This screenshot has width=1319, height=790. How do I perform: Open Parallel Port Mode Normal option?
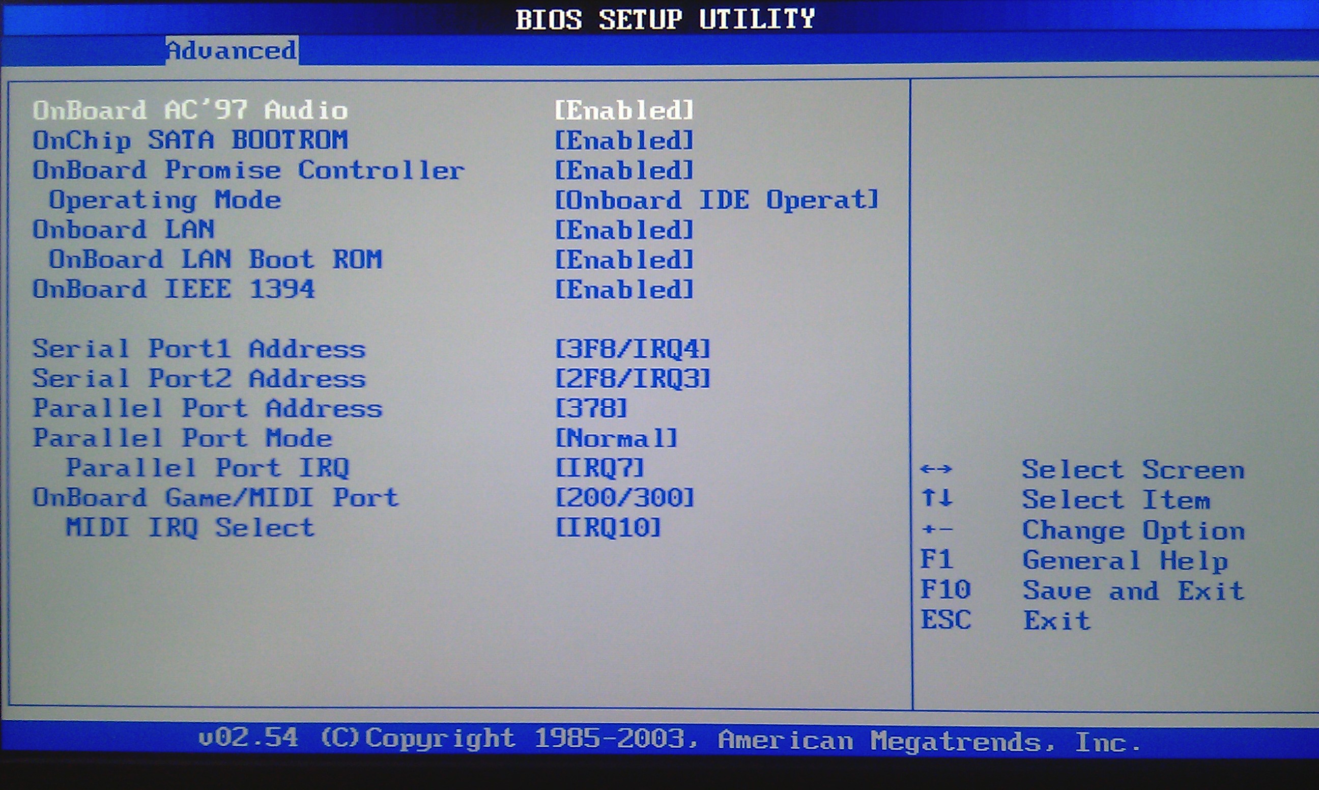pyautogui.click(x=616, y=439)
